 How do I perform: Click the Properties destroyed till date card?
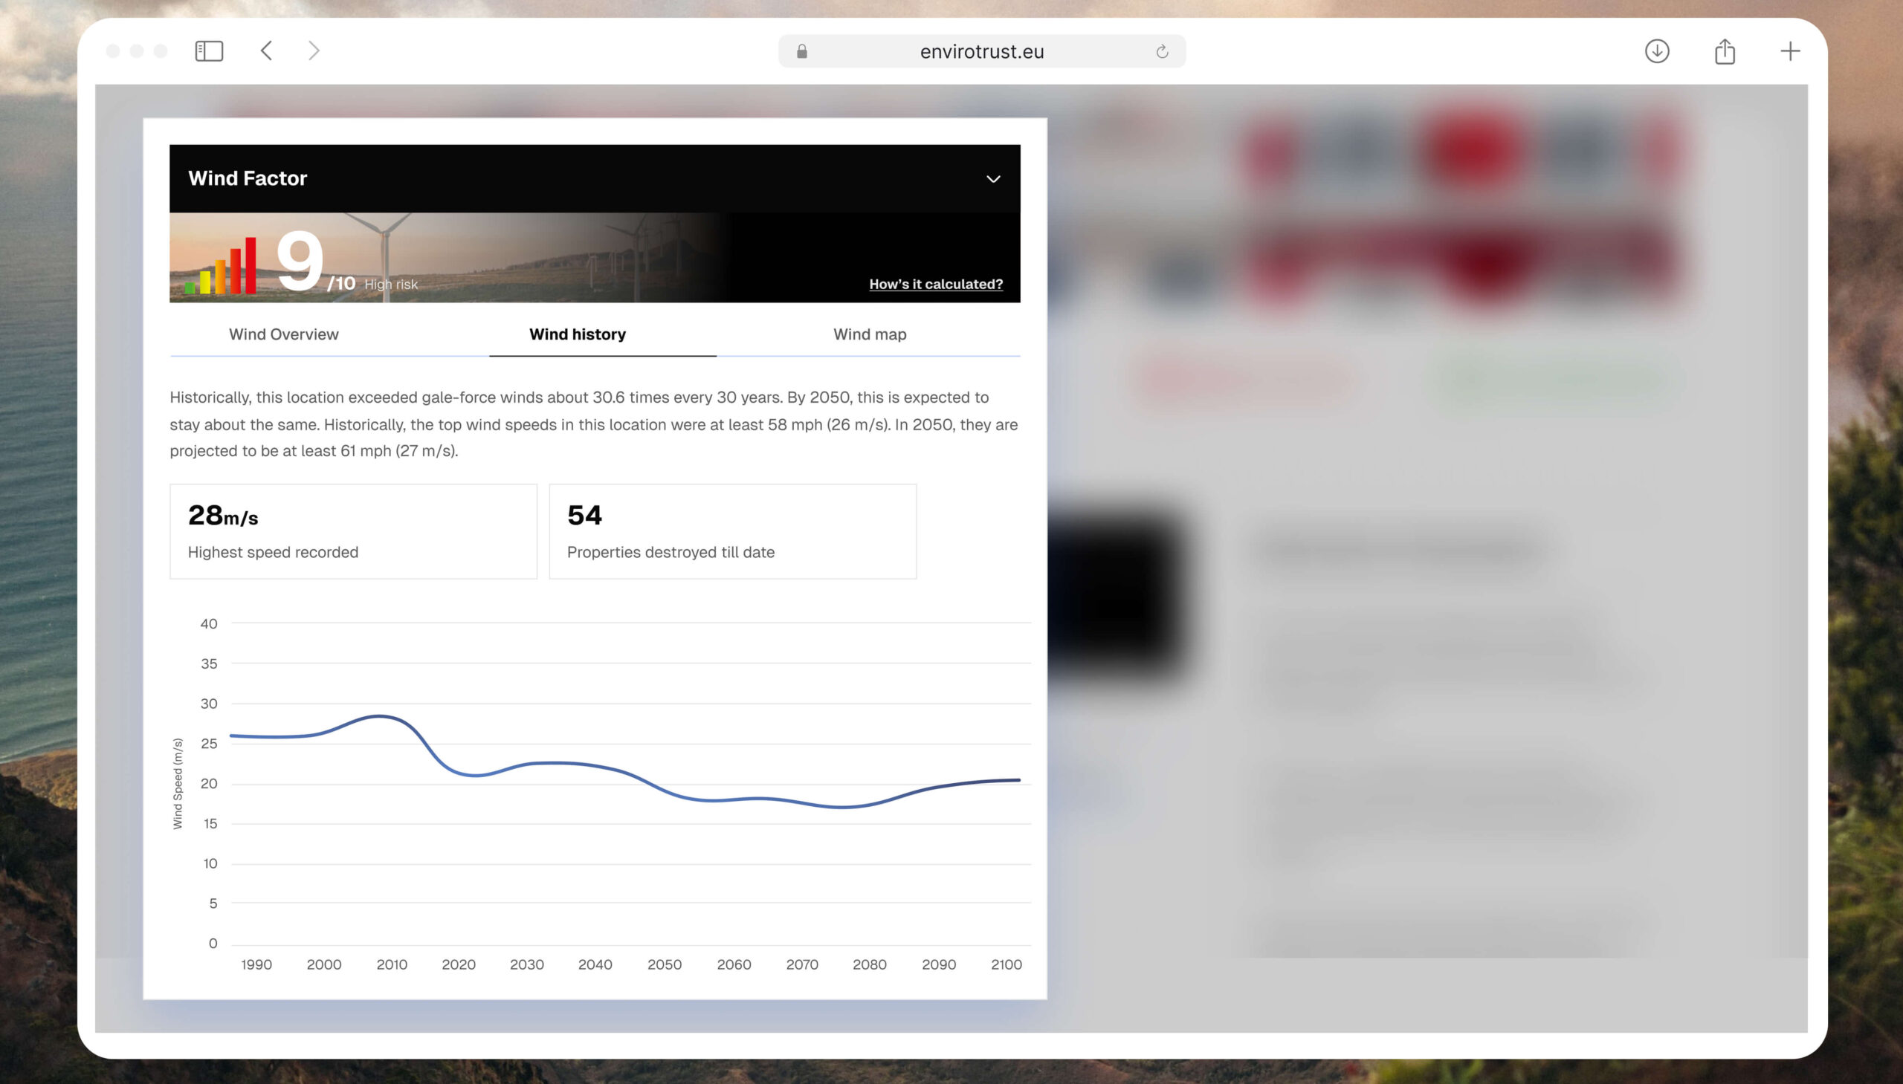coord(732,531)
